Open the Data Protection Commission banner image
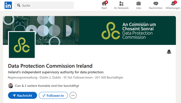 tap(89, 30)
